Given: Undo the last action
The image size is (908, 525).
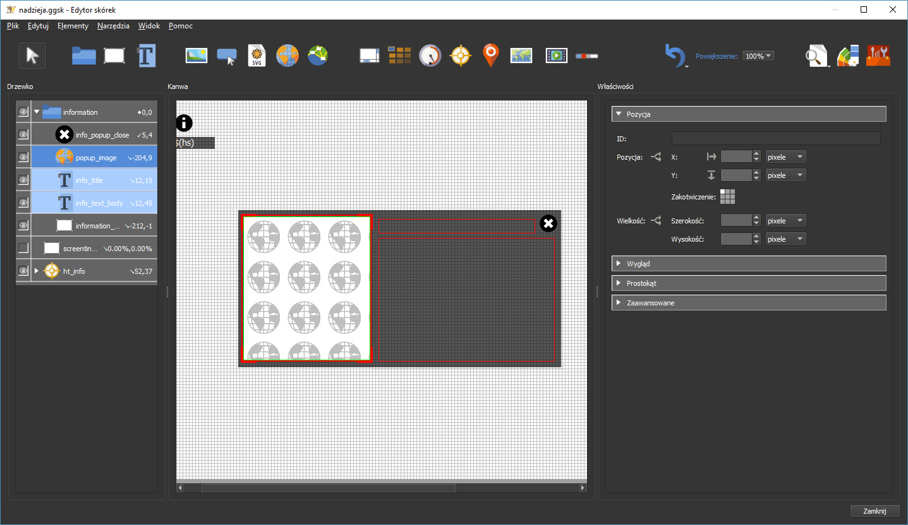Looking at the screenshot, I should (674, 55).
